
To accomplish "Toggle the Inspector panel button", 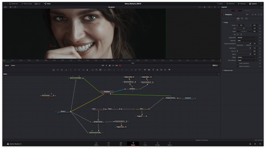I will point(253,3).
